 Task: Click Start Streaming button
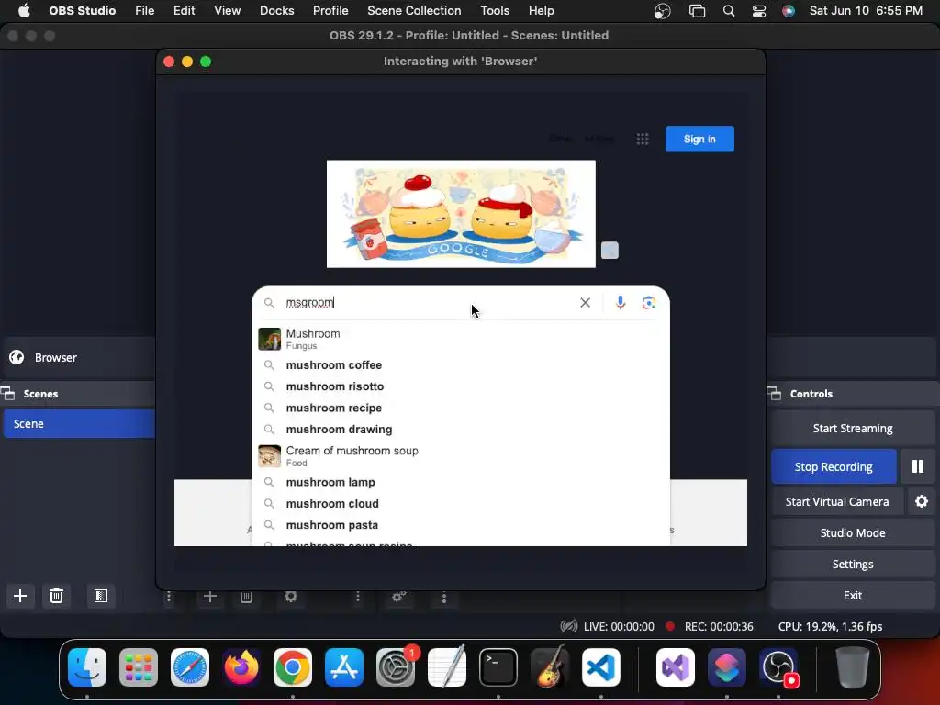pyautogui.click(x=853, y=428)
